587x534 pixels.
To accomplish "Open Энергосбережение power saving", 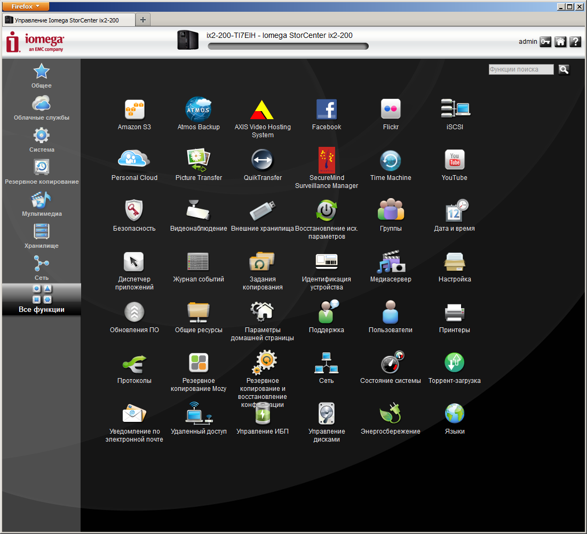I will pyautogui.click(x=391, y=413).
